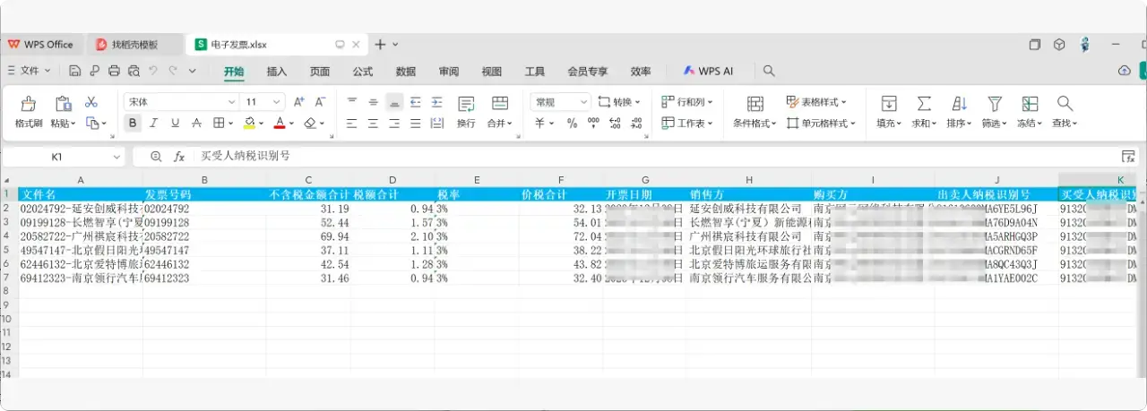
Task: Open the 条件格式 conditional formatting dropdown
Action: pos(755,124)
